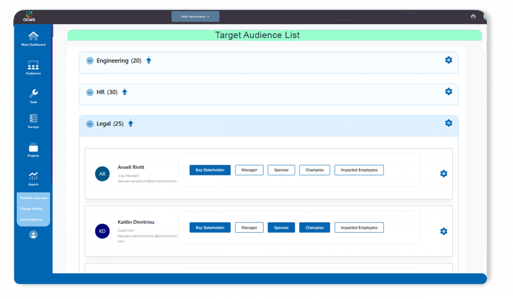Toggle Manager role for Ansell Rivitt
Screen dimensions: 513x299
click(249, 170)
